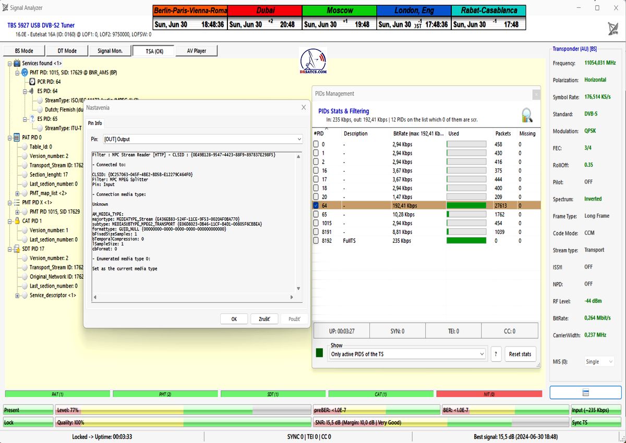Screen dimensions: 626x443
Task: Click the panel icon button below MIS
Action: [585, 392]
